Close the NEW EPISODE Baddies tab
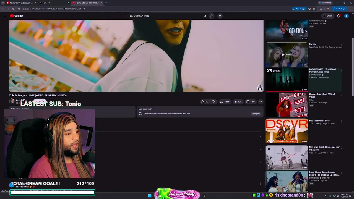Viewport: 354px width, 199px height. (x=35, y=3)
